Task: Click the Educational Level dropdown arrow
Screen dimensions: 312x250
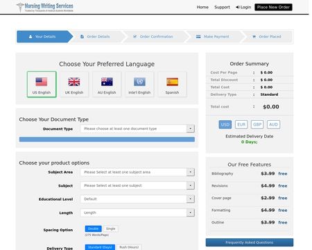Action: point(191,199)
